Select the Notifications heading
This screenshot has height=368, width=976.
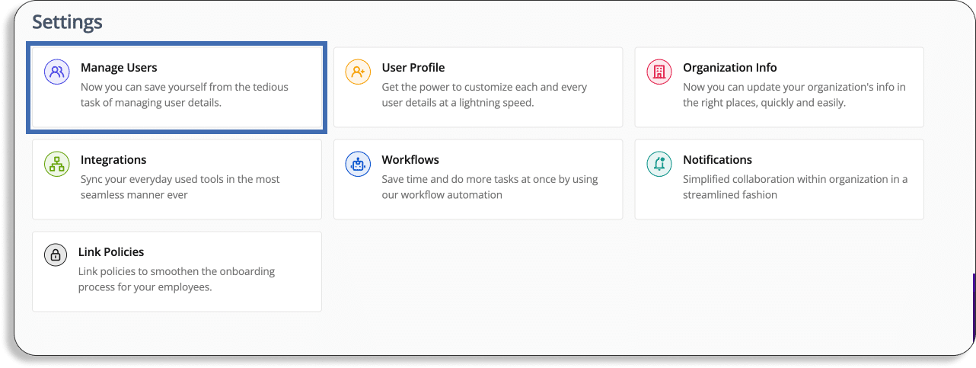pyautogui.click(x=717, y=160)
